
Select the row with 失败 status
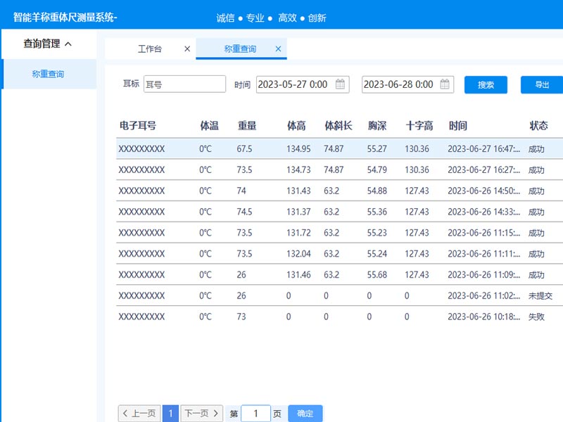[x=338, y=316]
